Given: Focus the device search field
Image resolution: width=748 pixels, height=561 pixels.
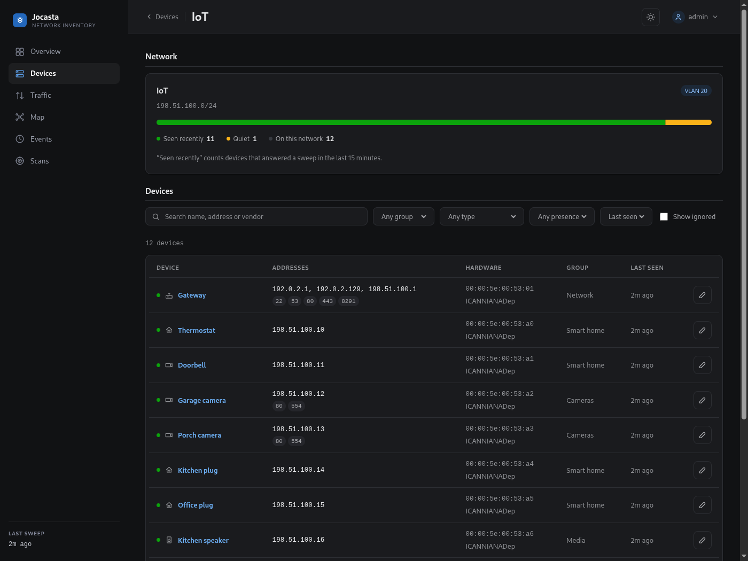Looking at the screenshot, I should coord(256,216).
